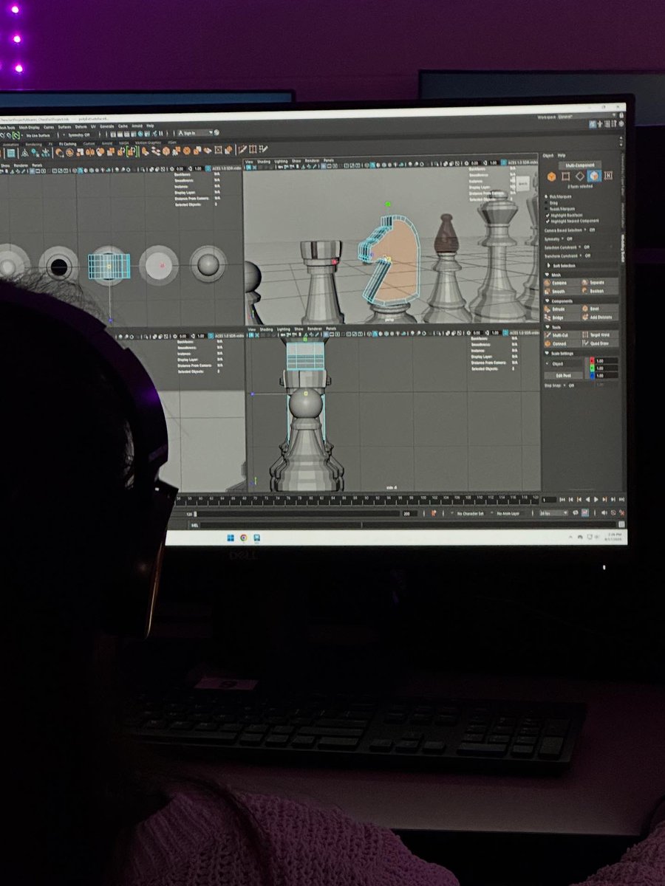665x886 pixels.
Task: Toggle red X scale axis lock
Action: (593, 361)
